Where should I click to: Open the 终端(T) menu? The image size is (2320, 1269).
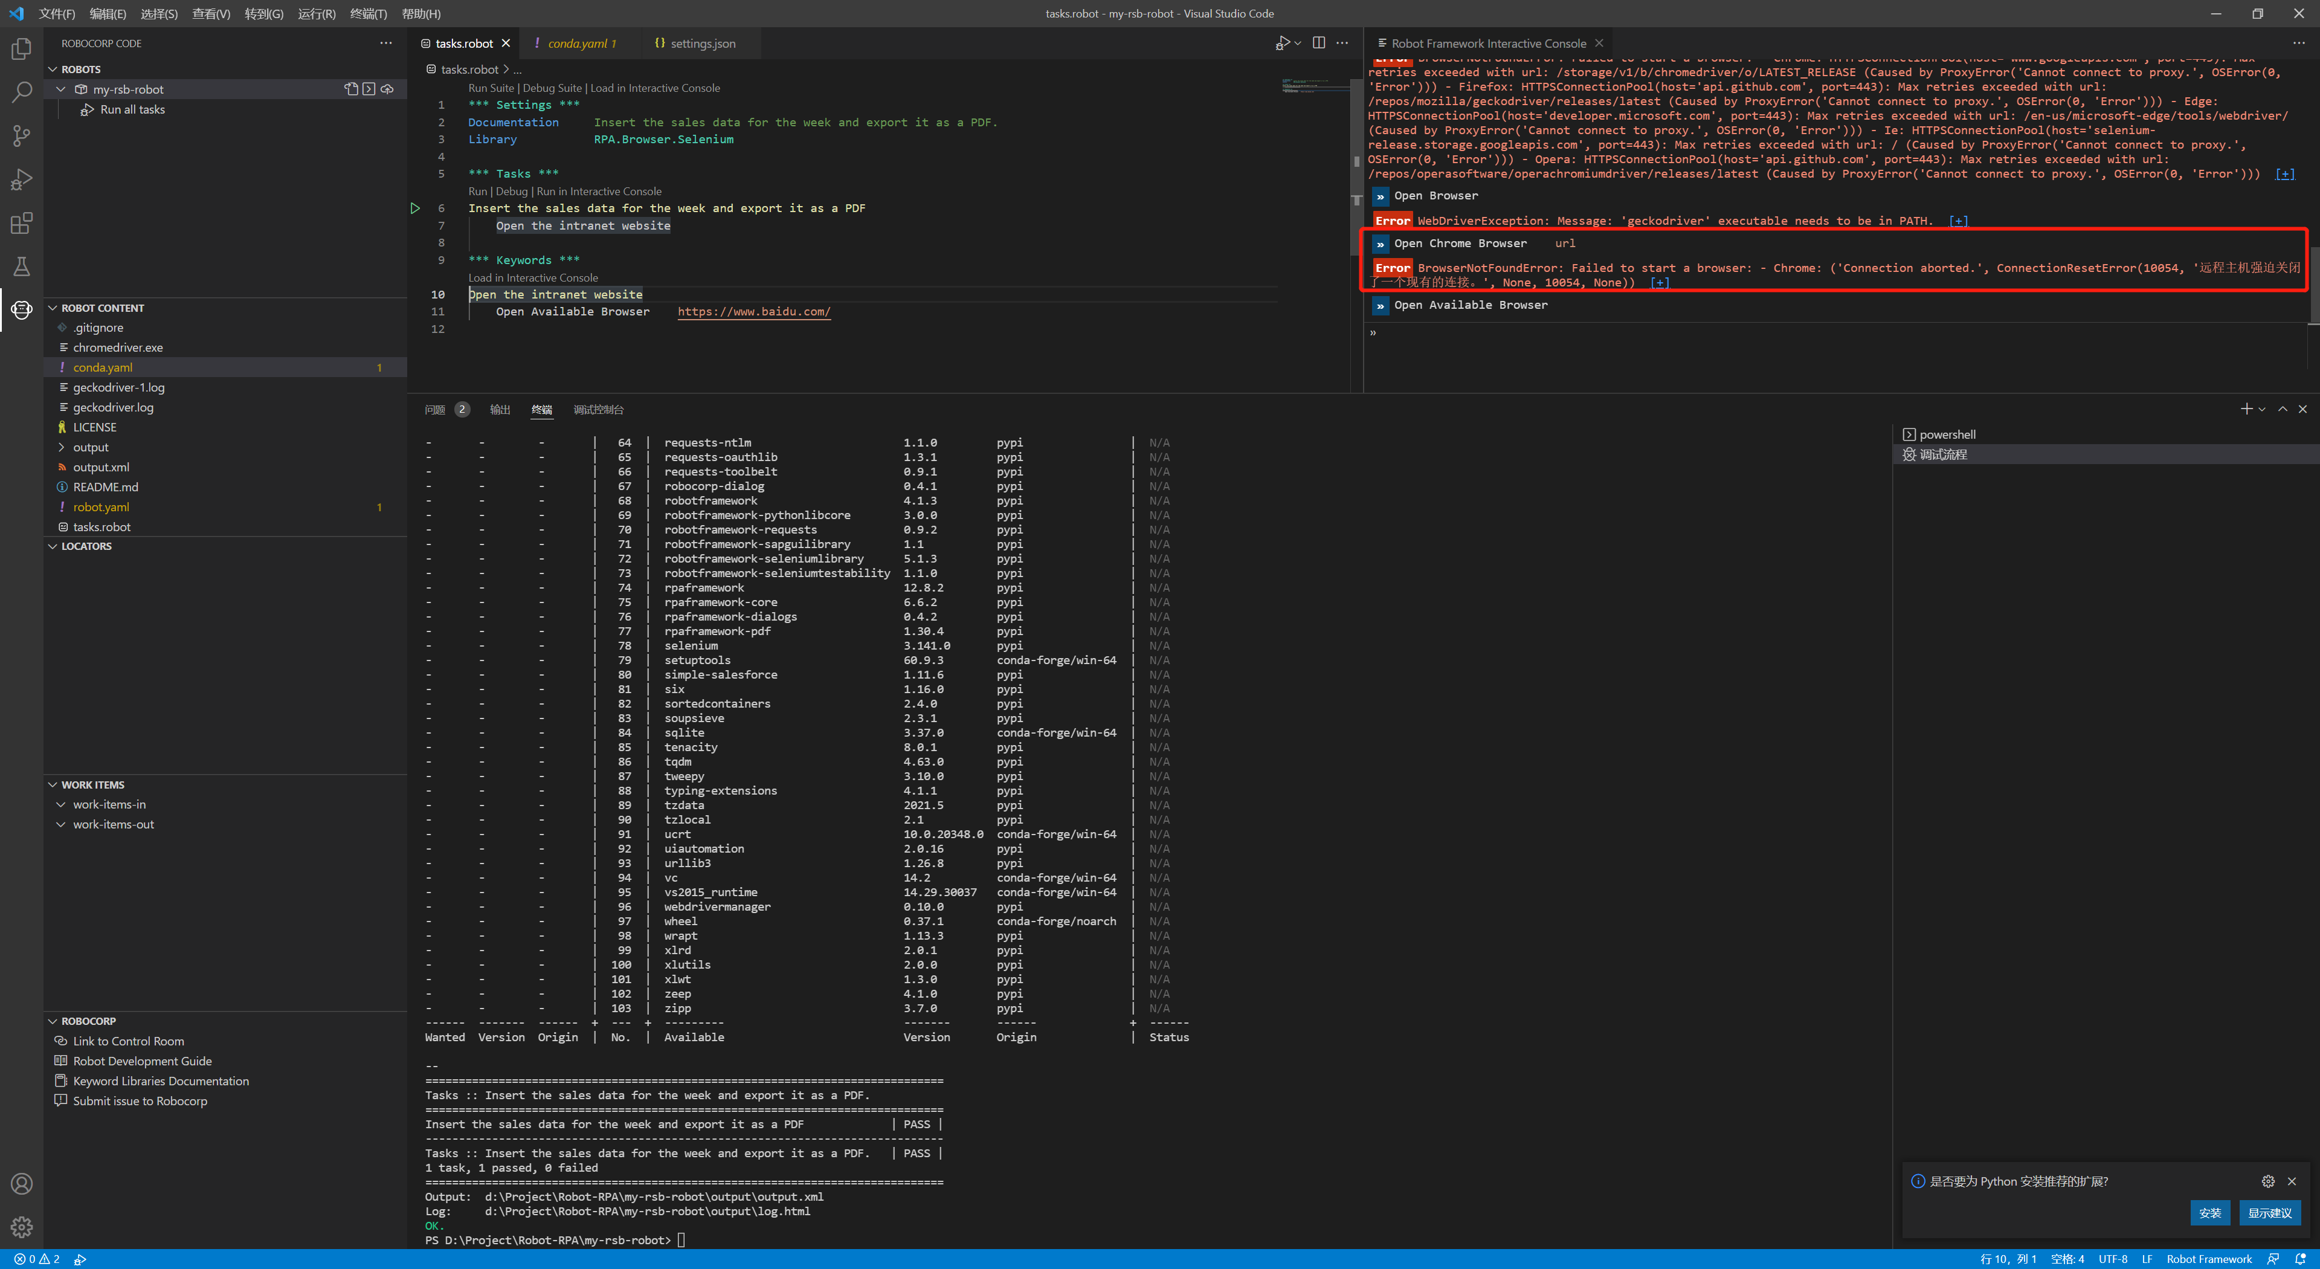[x=367, y=13]
